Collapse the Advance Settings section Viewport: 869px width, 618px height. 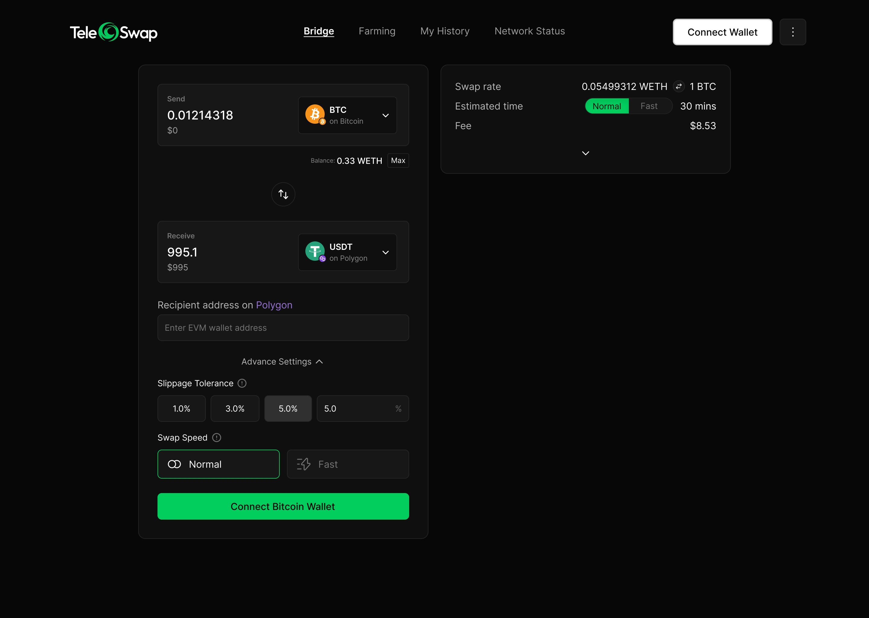click(x=282, y=362)
